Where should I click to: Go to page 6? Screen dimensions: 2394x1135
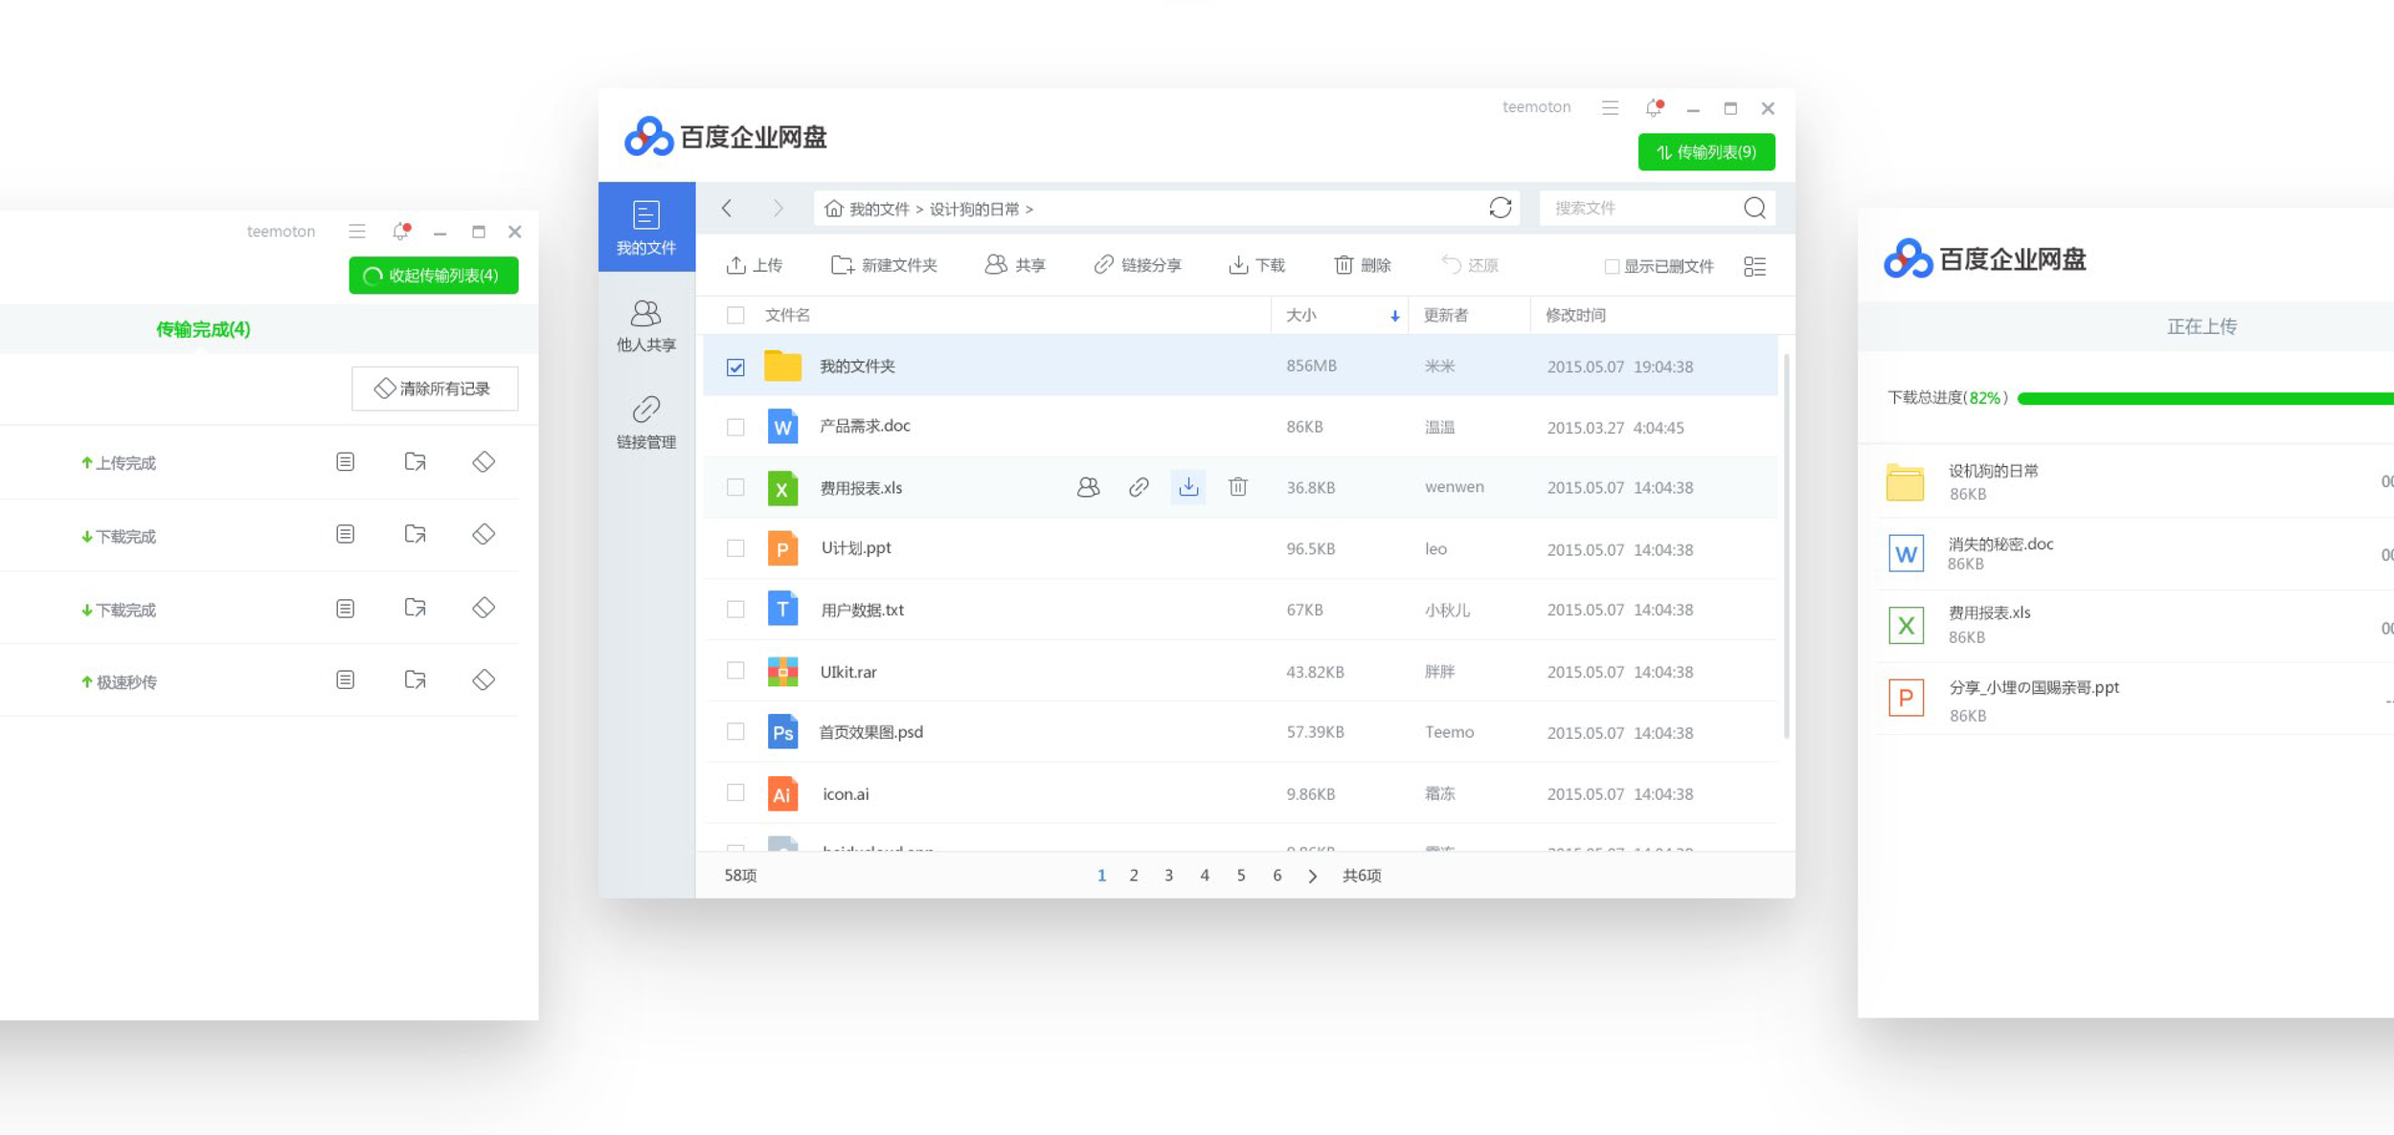tap(1276, 875)
